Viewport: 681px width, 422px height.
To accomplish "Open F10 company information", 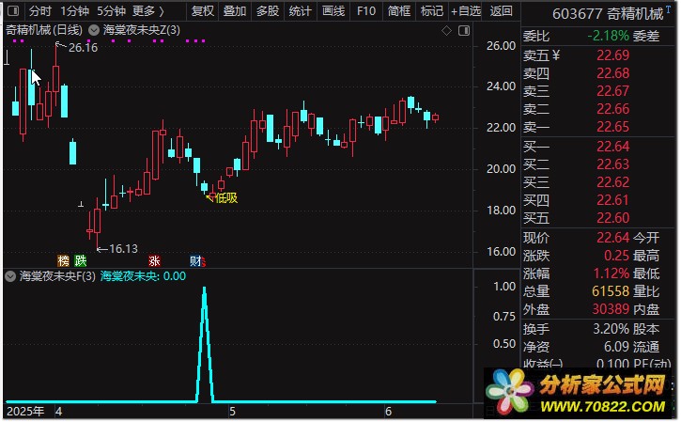I will (365, 11).
